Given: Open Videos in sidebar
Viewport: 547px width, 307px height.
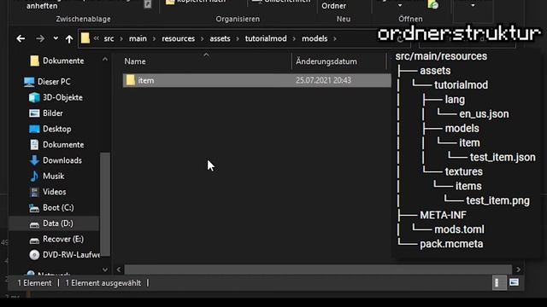Looking at the screenshot, I should point(54,192).
